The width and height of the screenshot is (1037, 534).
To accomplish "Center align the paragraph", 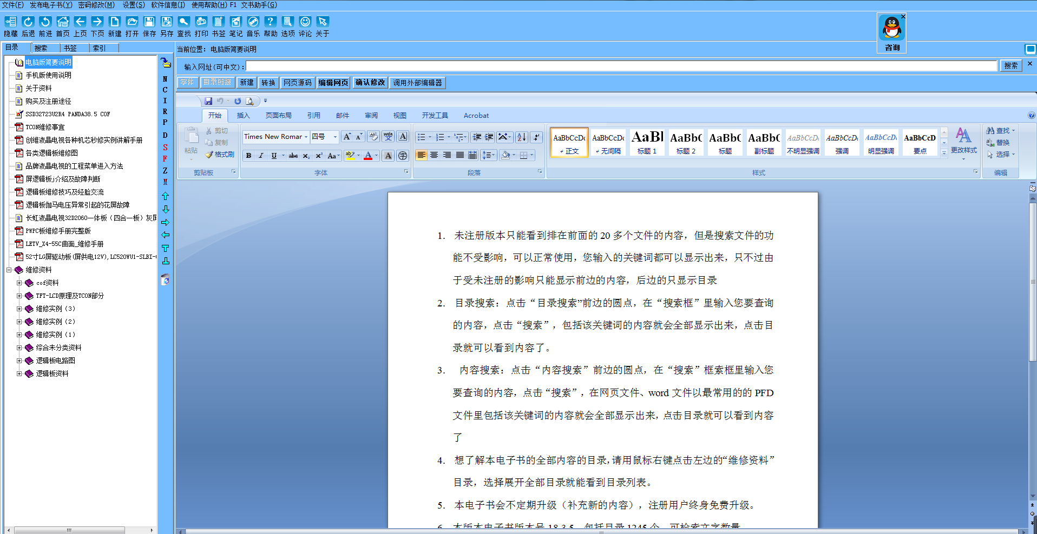I will point(434,155).
